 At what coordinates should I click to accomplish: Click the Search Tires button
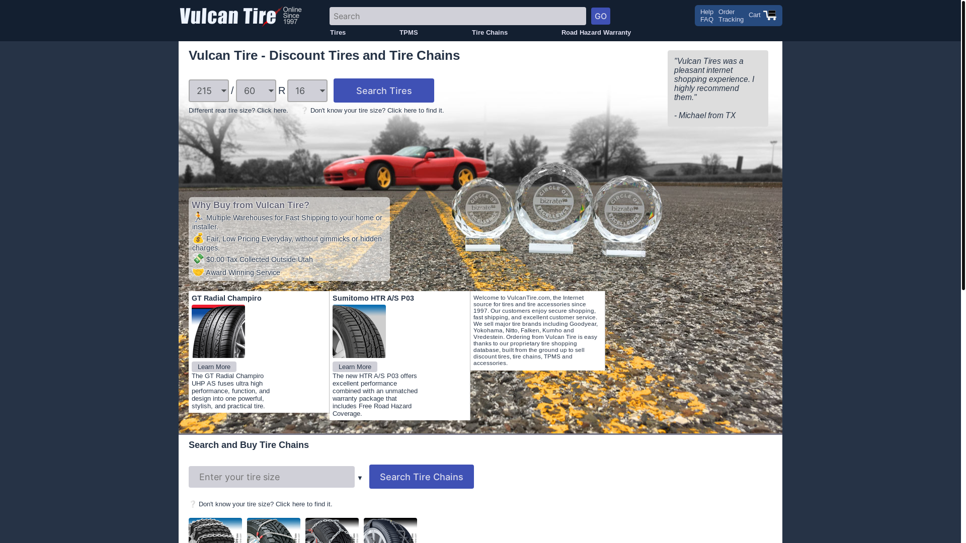[x=384, y=90]
